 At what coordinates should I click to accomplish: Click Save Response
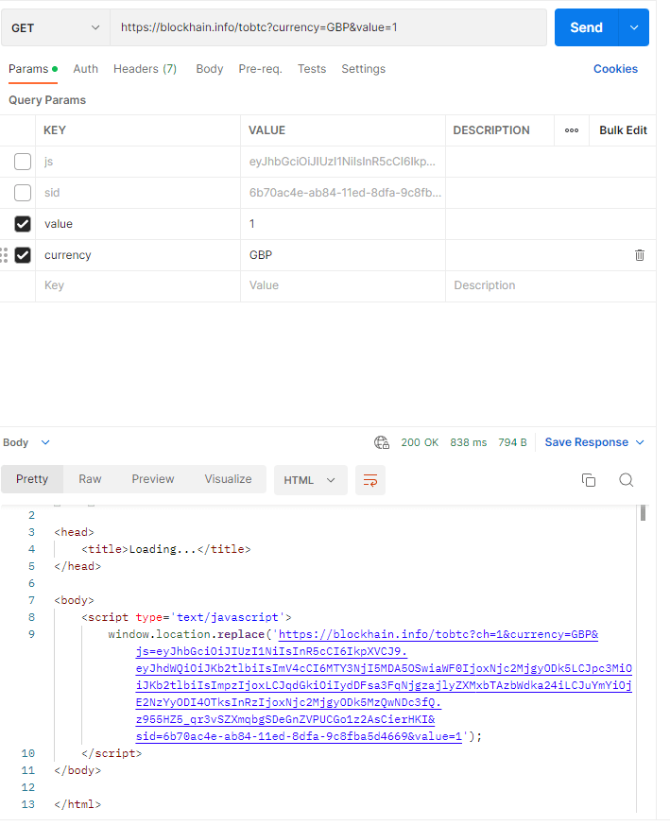tap(586, 442)
